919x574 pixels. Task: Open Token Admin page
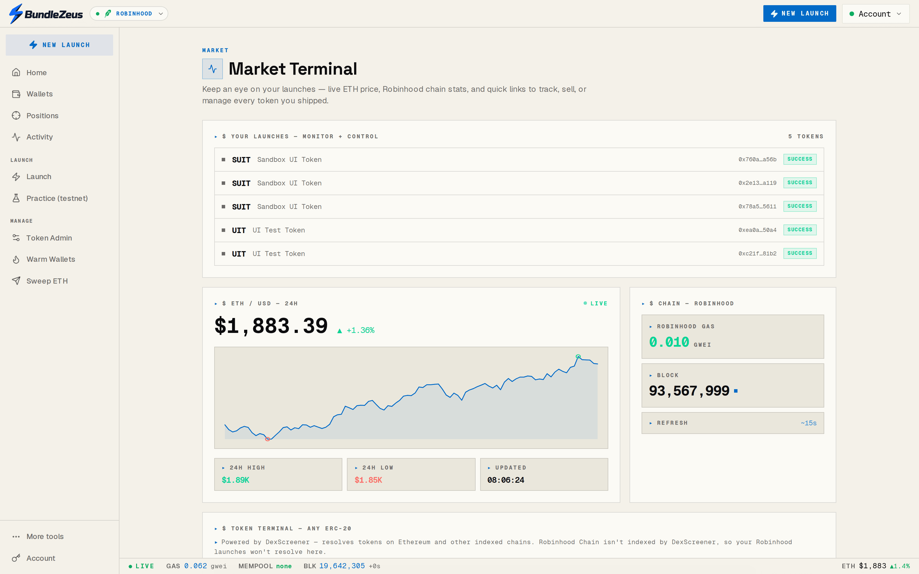49,238
